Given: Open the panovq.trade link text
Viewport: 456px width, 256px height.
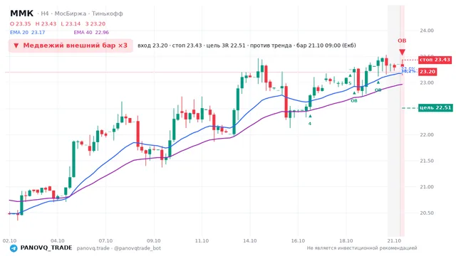Looking at the screenshot, I should click(93, 248).
